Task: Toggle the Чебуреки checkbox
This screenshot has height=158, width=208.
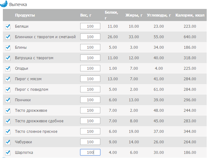Action: click(x=8, y=142)
